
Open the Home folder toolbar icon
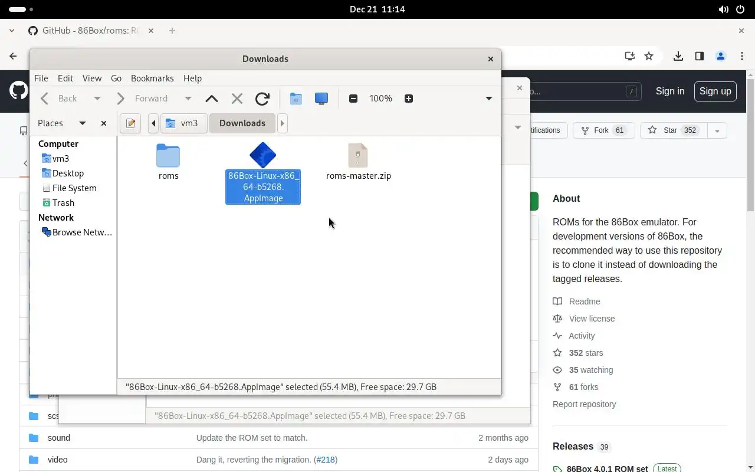coord(296,99)
